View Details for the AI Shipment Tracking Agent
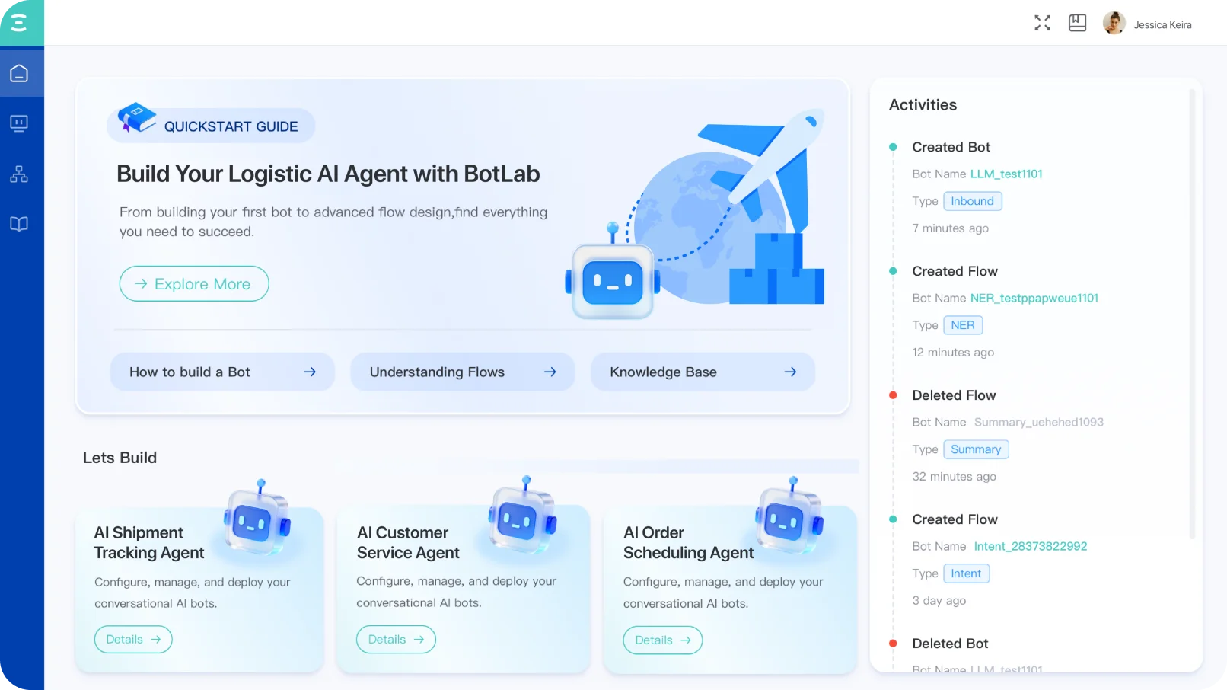 pos(133,640)
